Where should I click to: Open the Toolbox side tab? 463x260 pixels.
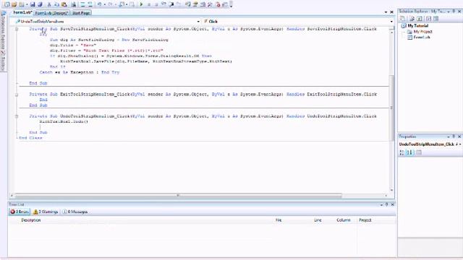3,61
